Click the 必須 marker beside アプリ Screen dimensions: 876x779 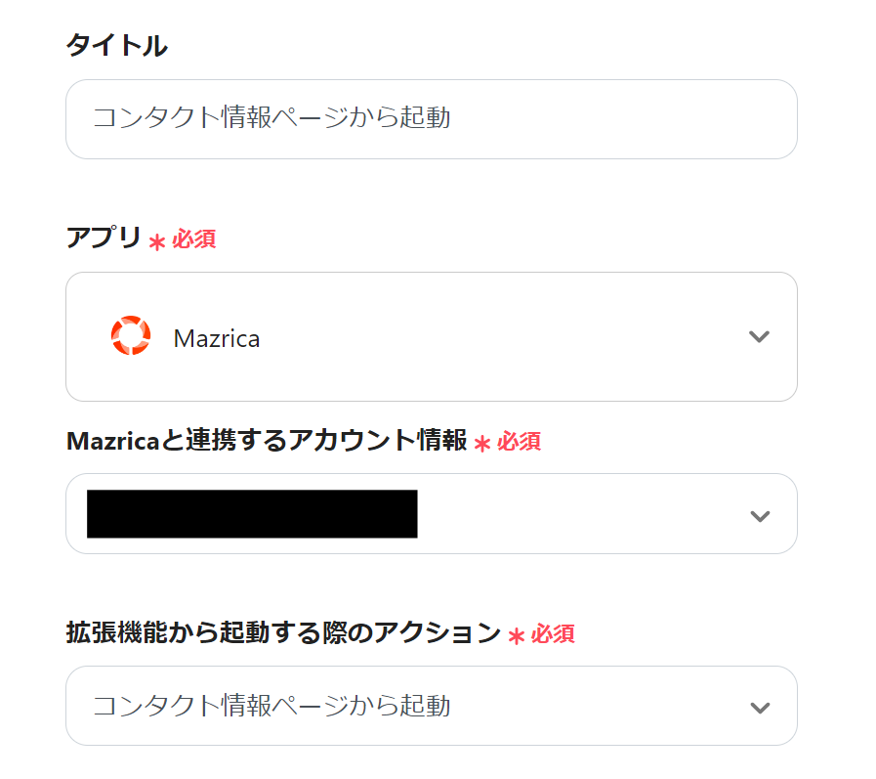tap(194, 239)
